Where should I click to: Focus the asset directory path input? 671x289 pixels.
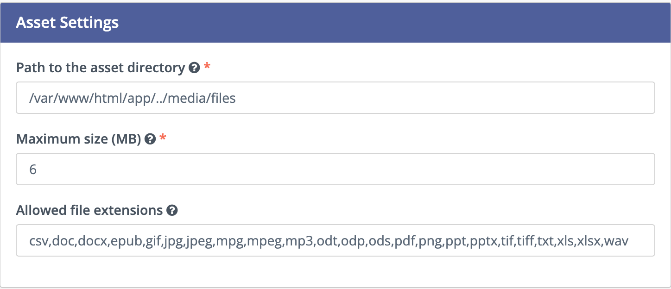[x=335, y=98]
